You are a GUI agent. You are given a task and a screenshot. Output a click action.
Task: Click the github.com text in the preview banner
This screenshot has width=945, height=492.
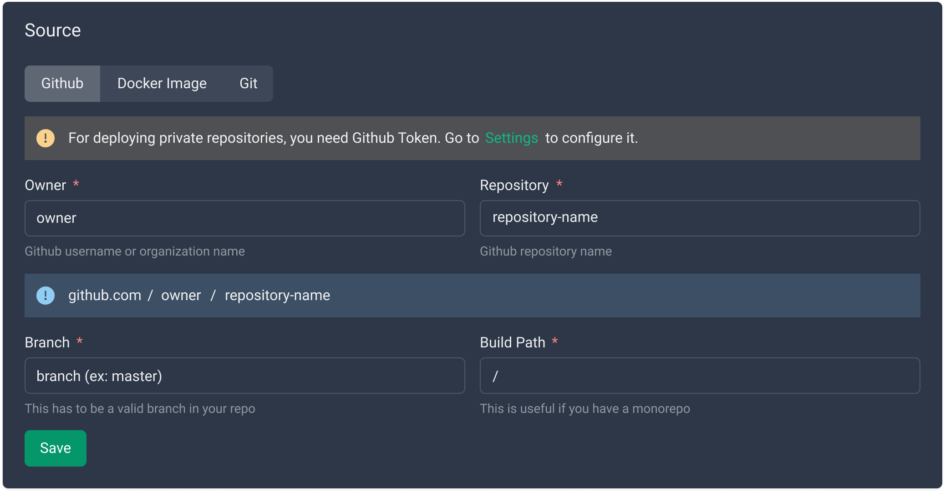[x=105, y=295]
